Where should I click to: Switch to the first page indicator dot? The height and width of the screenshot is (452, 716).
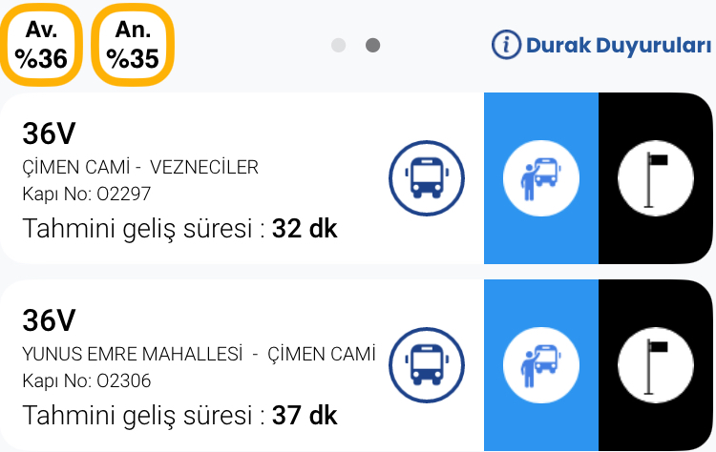coord(338,45)
